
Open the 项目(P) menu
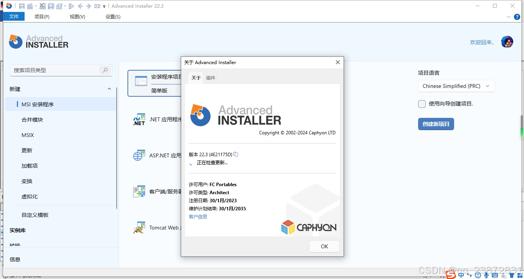pos(42,17)
